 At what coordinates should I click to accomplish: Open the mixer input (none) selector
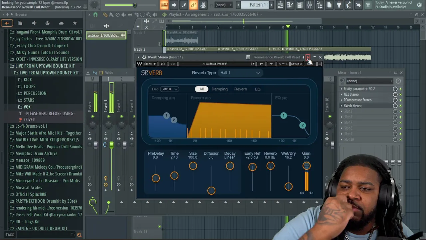(x=370, y=81)
